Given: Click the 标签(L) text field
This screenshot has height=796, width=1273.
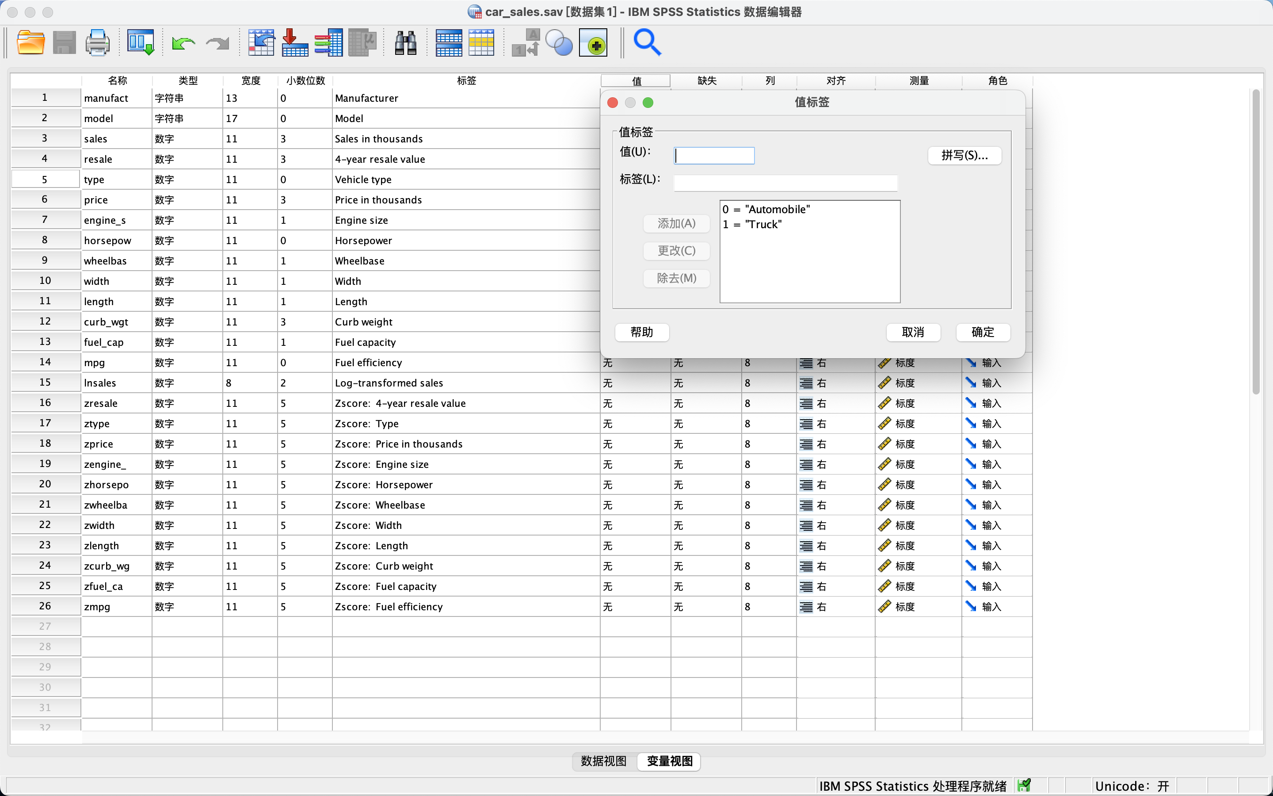Looking at the screenshot, I should 785,183.
